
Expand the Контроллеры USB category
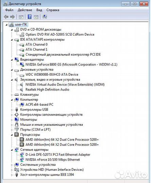click(x=12, y=110)
